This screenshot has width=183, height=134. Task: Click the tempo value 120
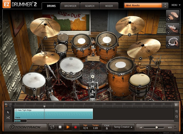[x=95, y=128]
